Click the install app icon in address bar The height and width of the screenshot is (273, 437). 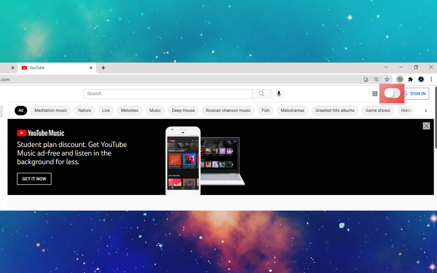pyautogui.click(x=366, y=79)
